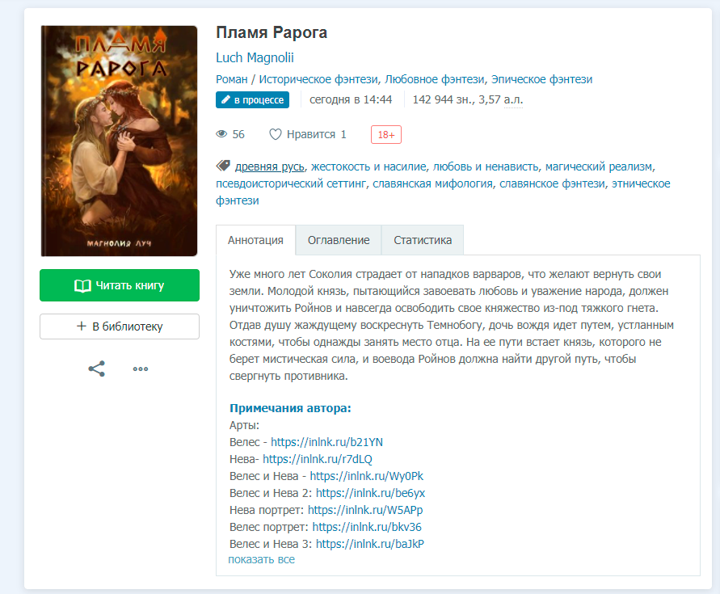Open the Велес art link inlnk.ru/b21YN

(326, 442)
